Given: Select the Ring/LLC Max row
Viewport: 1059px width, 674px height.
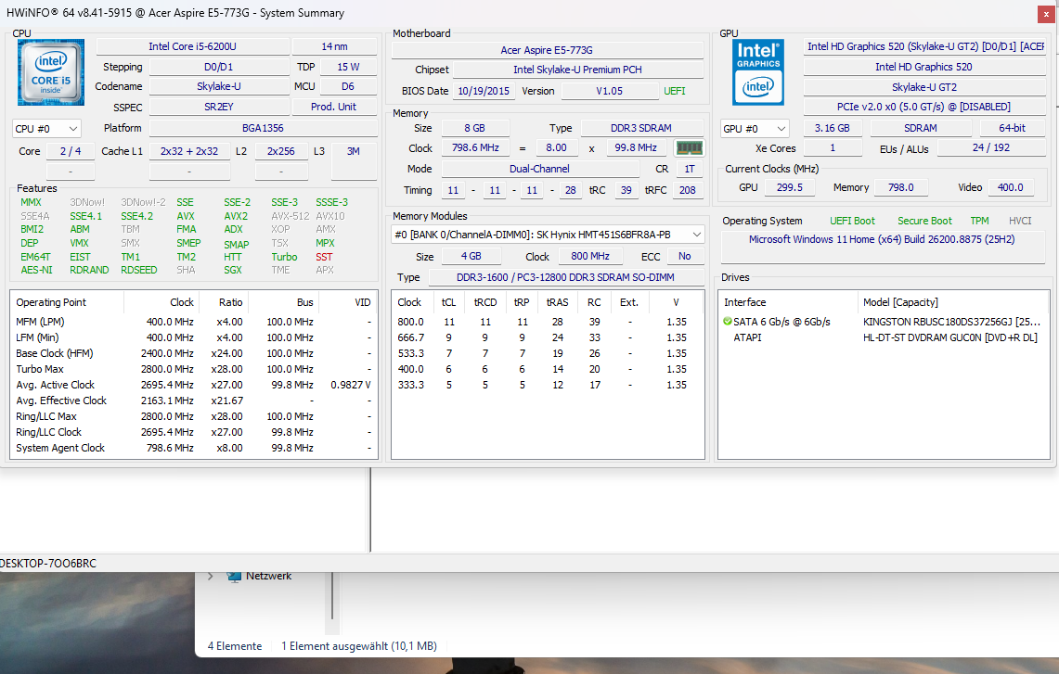Looking at the screenshot, I should click(193, 416).
